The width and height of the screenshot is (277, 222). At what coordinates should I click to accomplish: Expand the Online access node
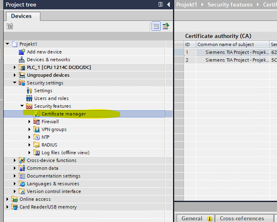pos(8,199)
